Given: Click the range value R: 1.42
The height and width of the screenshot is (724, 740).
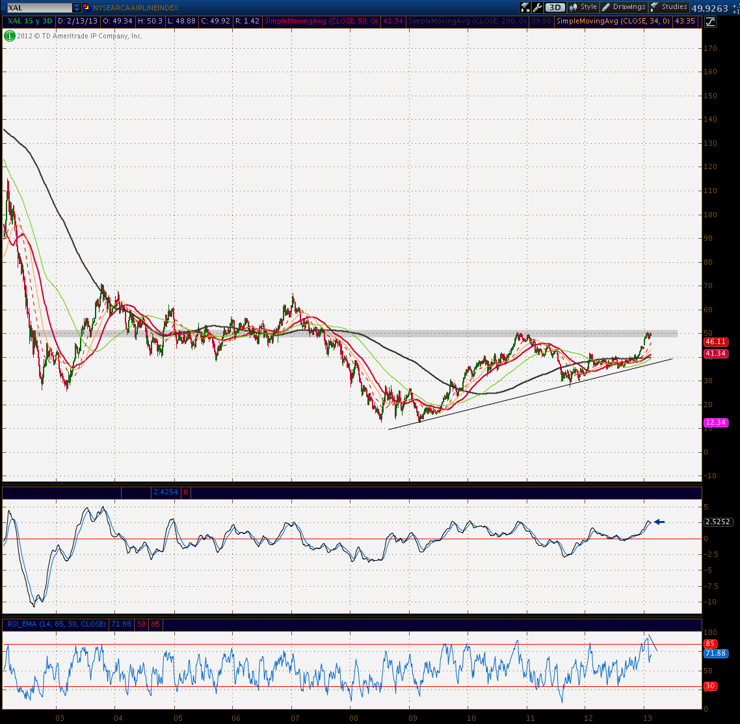Looking at the screenshot, I should click(x=247, y=21).
